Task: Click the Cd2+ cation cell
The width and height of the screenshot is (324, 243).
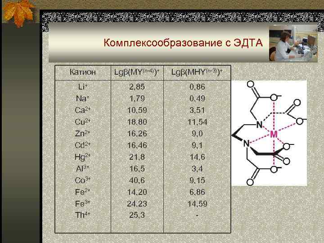Action: (x=83, y=145)
